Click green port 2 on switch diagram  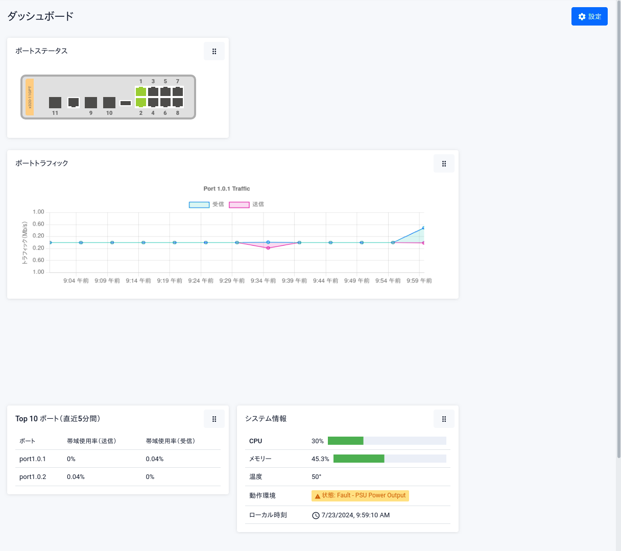(x=141, y=102)
